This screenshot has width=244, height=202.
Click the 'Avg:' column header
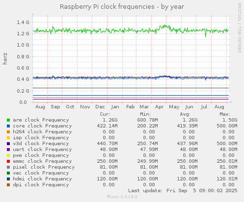(185, 114)
